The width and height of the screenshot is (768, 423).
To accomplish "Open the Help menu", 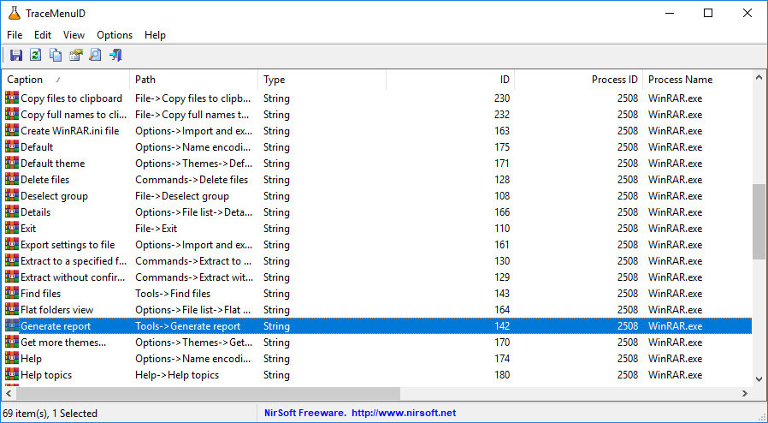I will [156, 35].
